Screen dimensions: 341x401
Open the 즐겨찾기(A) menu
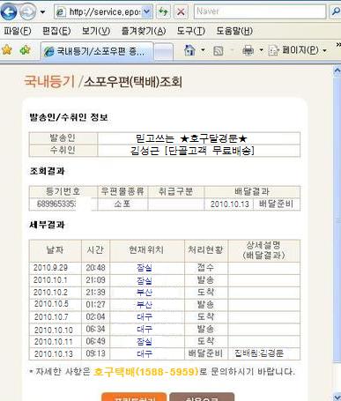[144, 31]
